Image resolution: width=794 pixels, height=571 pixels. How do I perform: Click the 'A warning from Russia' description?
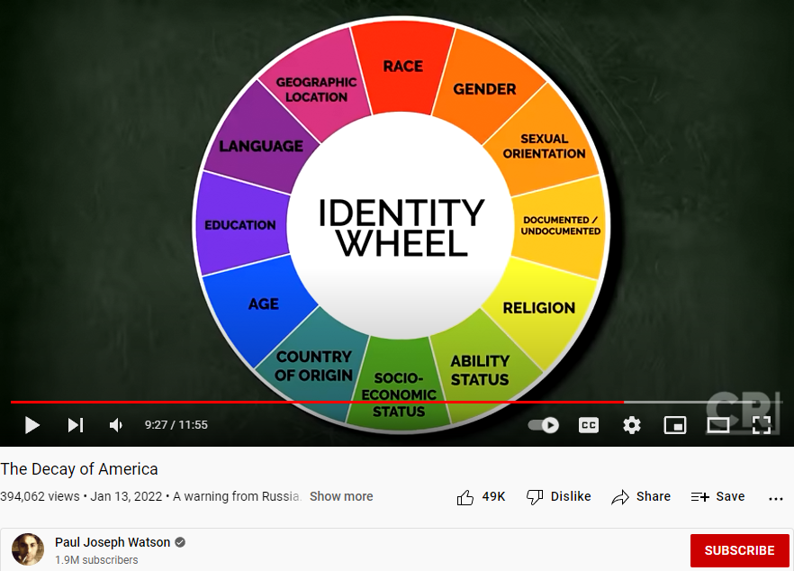click(237, 496)
